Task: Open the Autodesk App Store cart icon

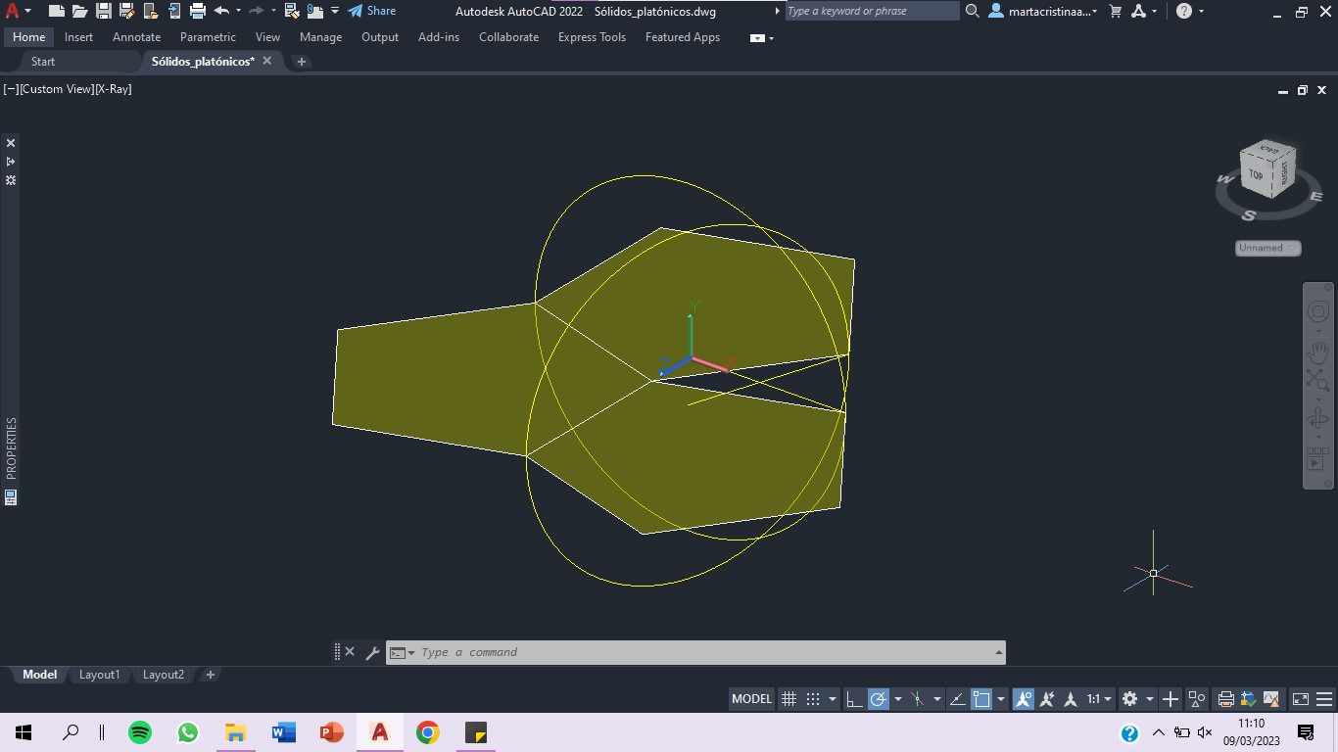Action: [1115, 11]
